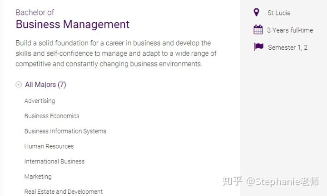Open the Business Economics major
327x196 pixels.
(x=52, y=116)
